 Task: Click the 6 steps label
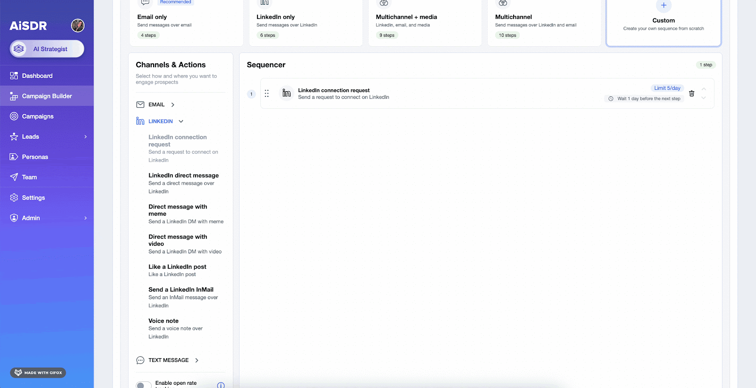click(x=267, y=35)
